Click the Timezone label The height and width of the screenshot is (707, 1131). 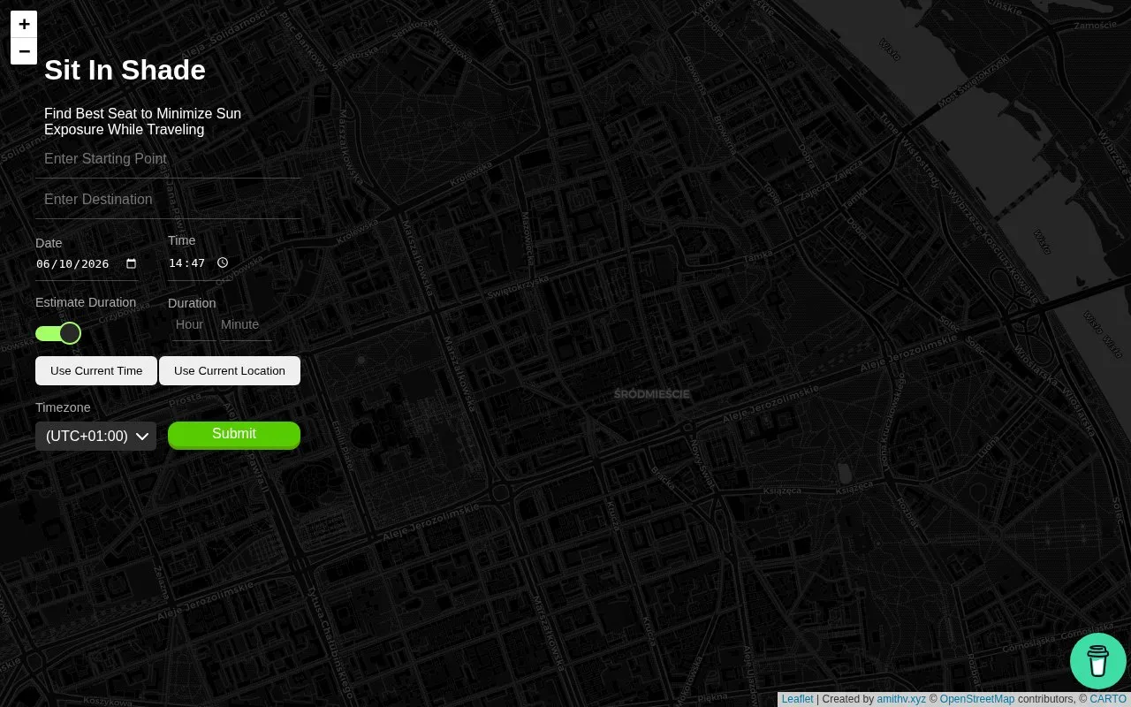(63, 407)
